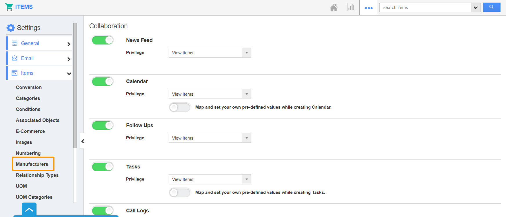Open Email settings menu
506x217 pixels.
click(x=39, y=58)
